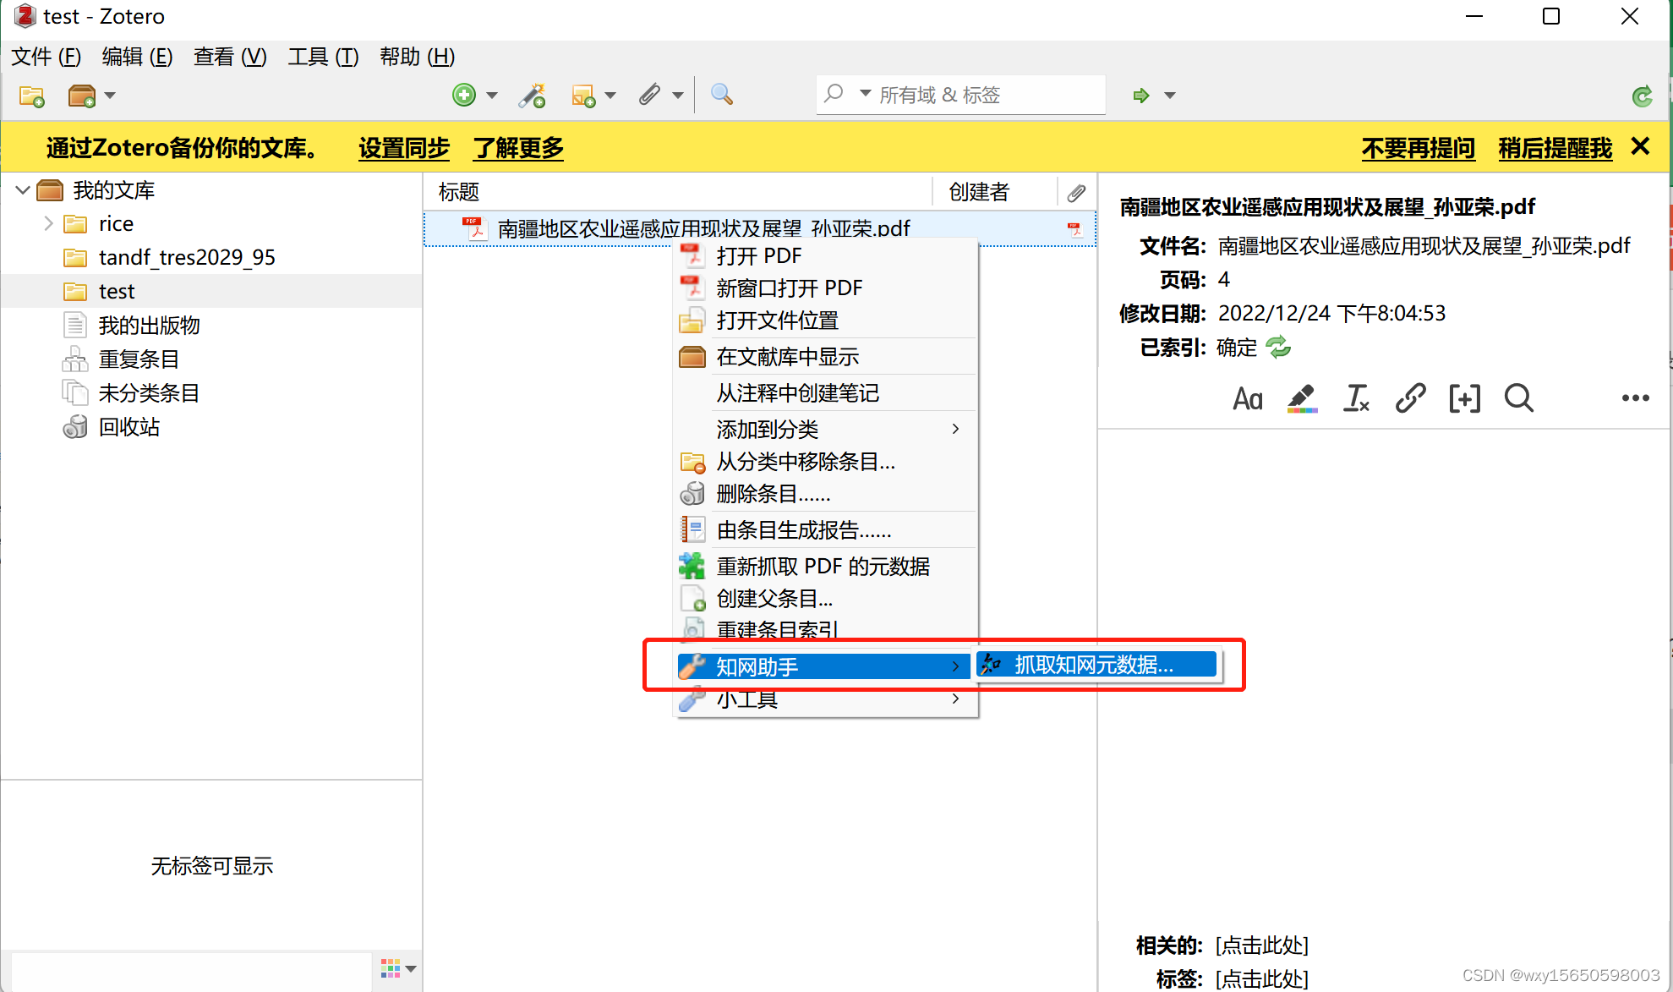
Task: Click the New Library toolbar icon
Action: 81,96
